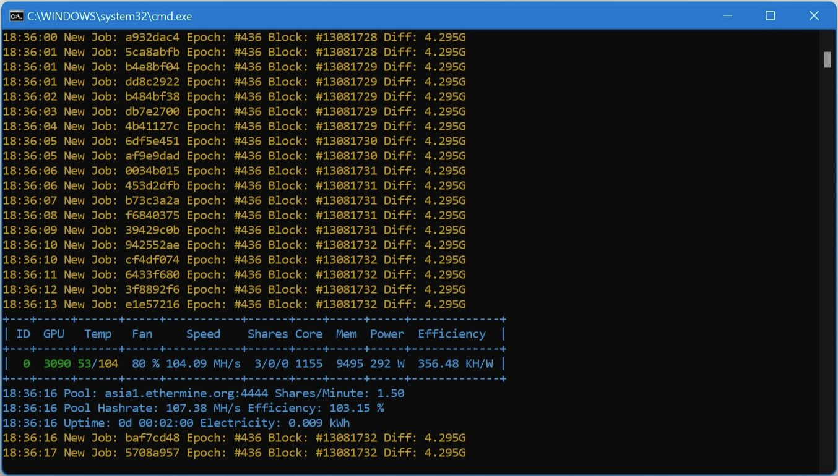Click the Fan column header
The height and width of the screenshot is (476, 838).
click(142, 334)
